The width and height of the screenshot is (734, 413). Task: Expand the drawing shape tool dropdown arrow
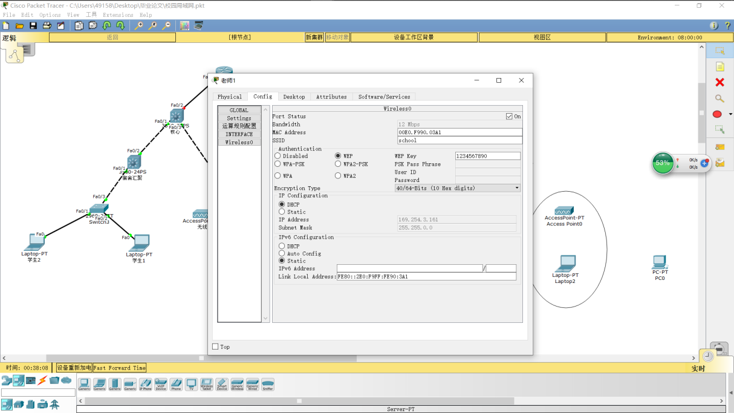click(x=730, y=114)
